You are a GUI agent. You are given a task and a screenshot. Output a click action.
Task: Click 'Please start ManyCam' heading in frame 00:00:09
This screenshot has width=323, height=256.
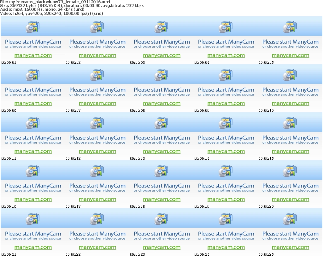pos(226,90)
